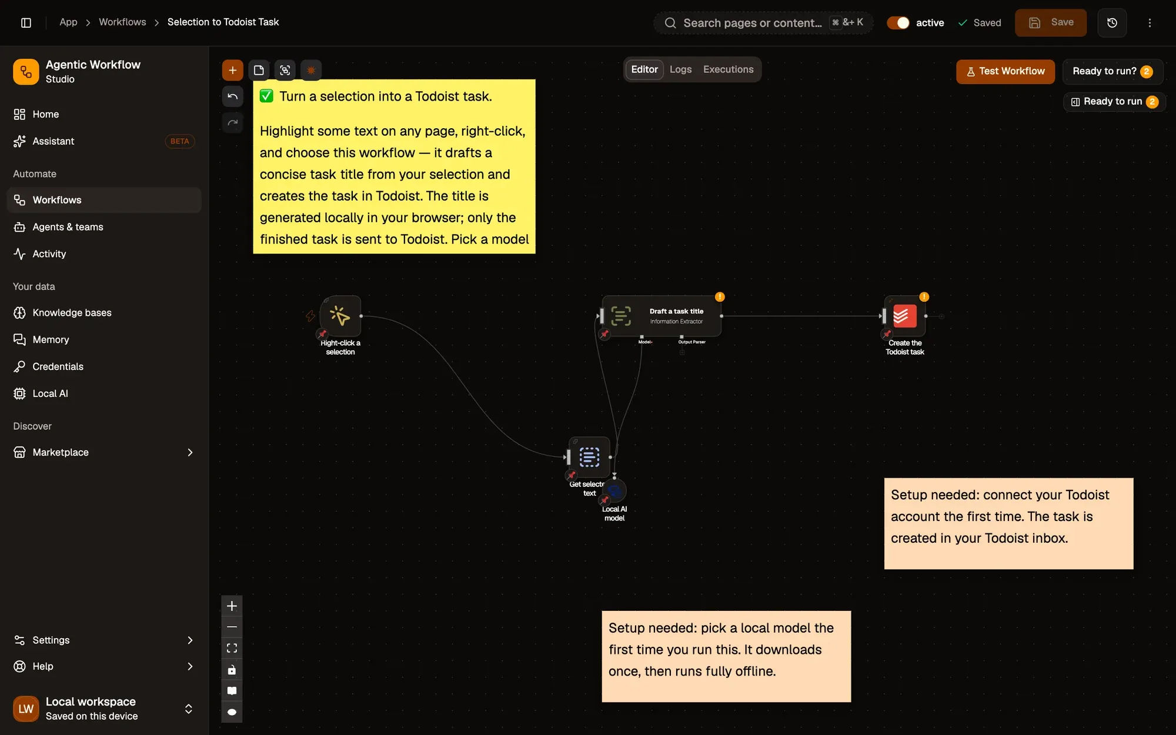Zoom in on the workflow canvas
Image resolution: width=1176 pixels, height=735 pixels.
coord(232,606)
